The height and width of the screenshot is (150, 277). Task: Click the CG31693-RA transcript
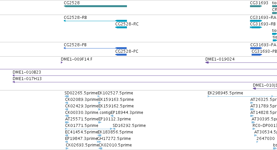(x=256, y=21)
